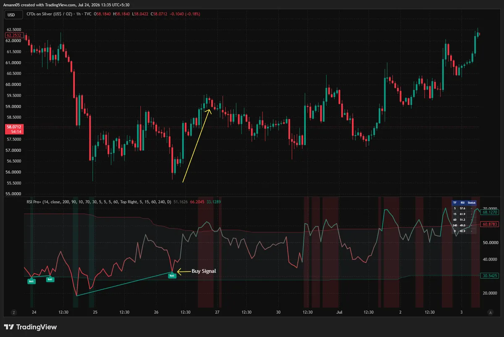This screenshot has width=504, height=337.
Task: Click the TradingView logo
Action: tap(30, 327)
